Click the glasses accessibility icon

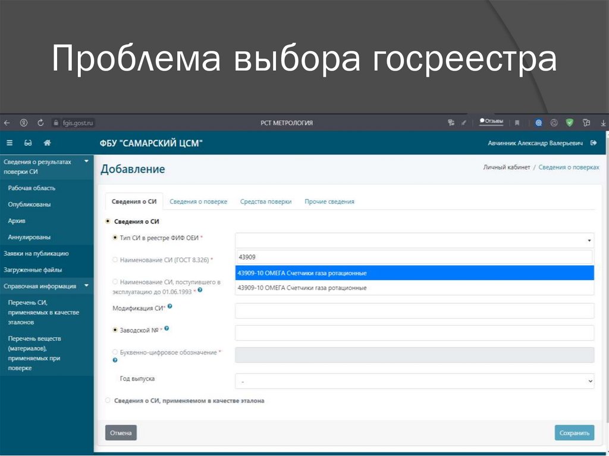28,143
